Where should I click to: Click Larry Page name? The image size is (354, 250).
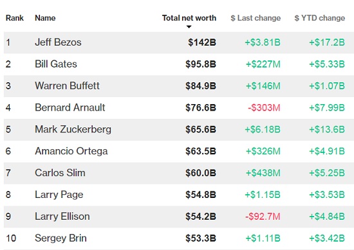(59, 195)
